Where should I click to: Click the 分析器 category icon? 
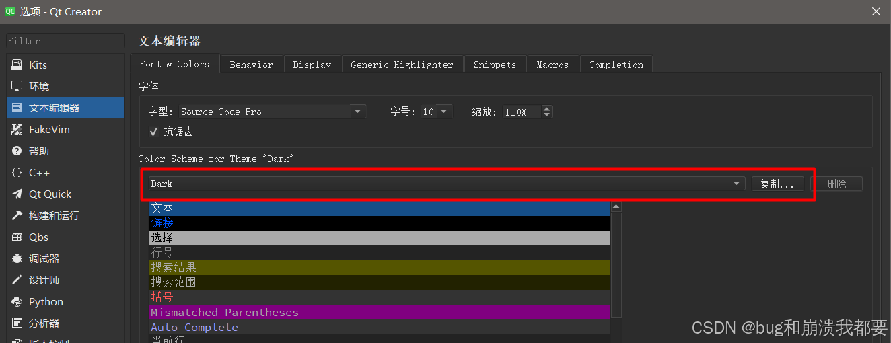17,323
